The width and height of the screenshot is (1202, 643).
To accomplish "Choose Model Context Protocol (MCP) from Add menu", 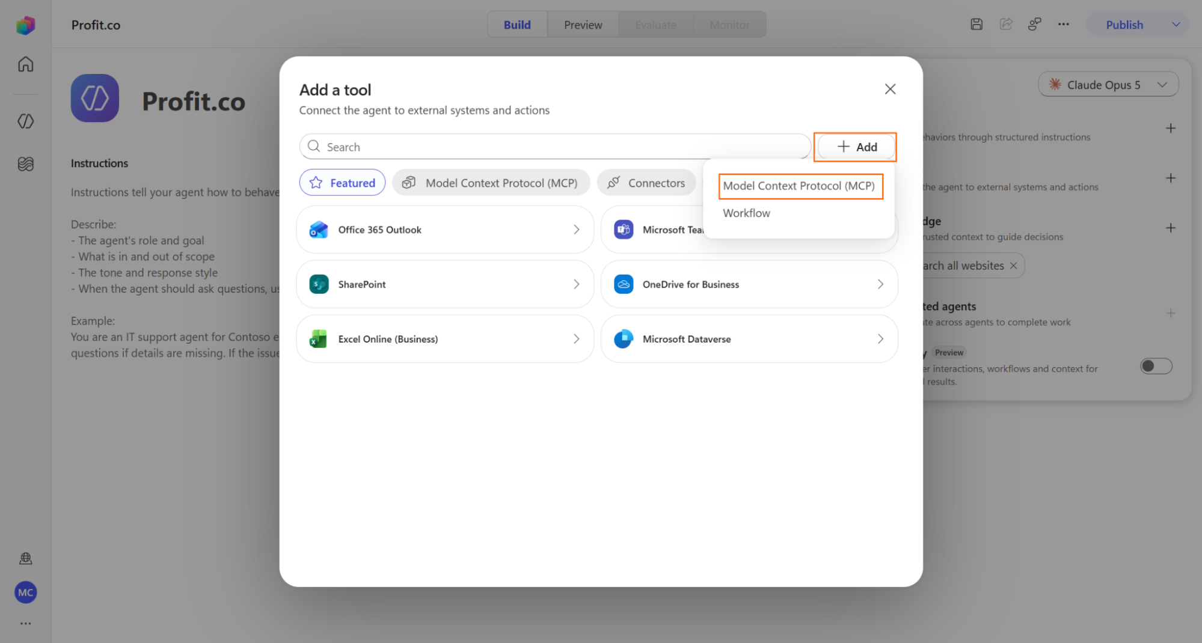I will [x=799, y=186].
